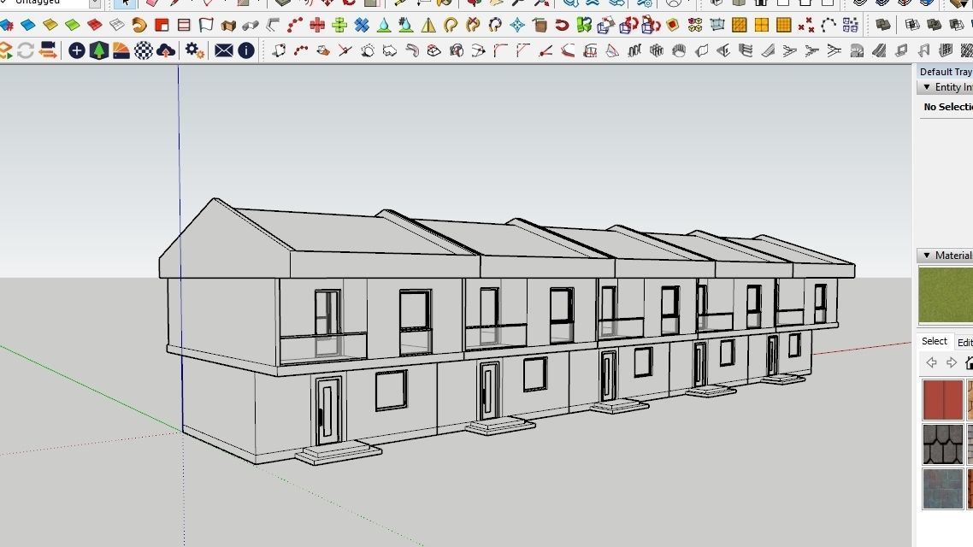The height and width of the screenshot is (547, 973).
Task: Click the wooden box tool icon
Action: (228, 26)
